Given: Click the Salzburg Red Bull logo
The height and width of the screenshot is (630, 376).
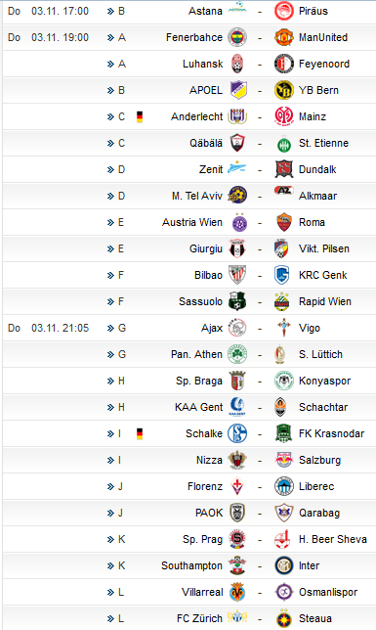Looking at the screenshot, I should [x=284, y=460].
